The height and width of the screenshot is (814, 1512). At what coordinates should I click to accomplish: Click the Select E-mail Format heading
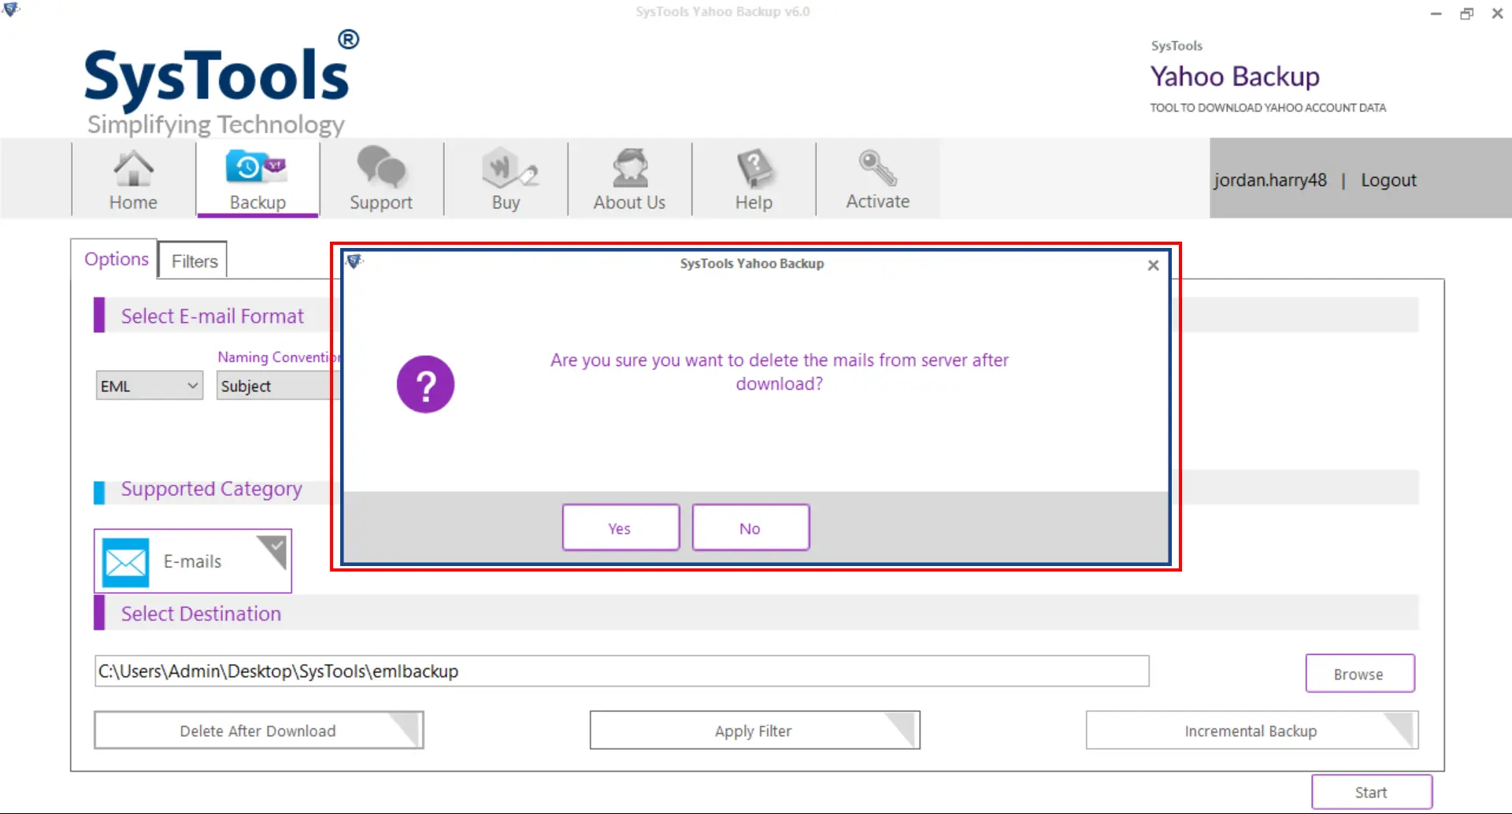pyautogui.click(x=212, y=316)
